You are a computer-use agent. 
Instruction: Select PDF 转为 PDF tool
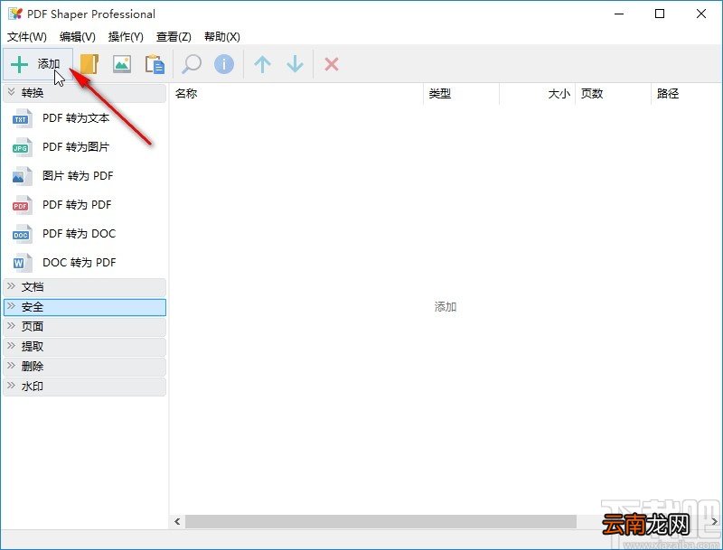pyautogui.click(x=77, y=204)
